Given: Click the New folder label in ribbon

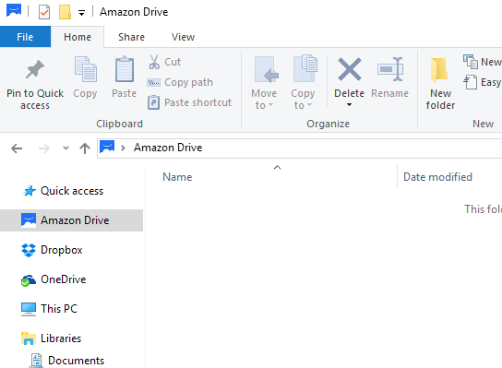Looking at the screenshot, I should click(x=440, y=100).
